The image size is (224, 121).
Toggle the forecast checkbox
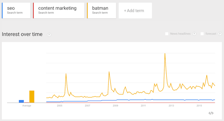[x=202, y=34]
